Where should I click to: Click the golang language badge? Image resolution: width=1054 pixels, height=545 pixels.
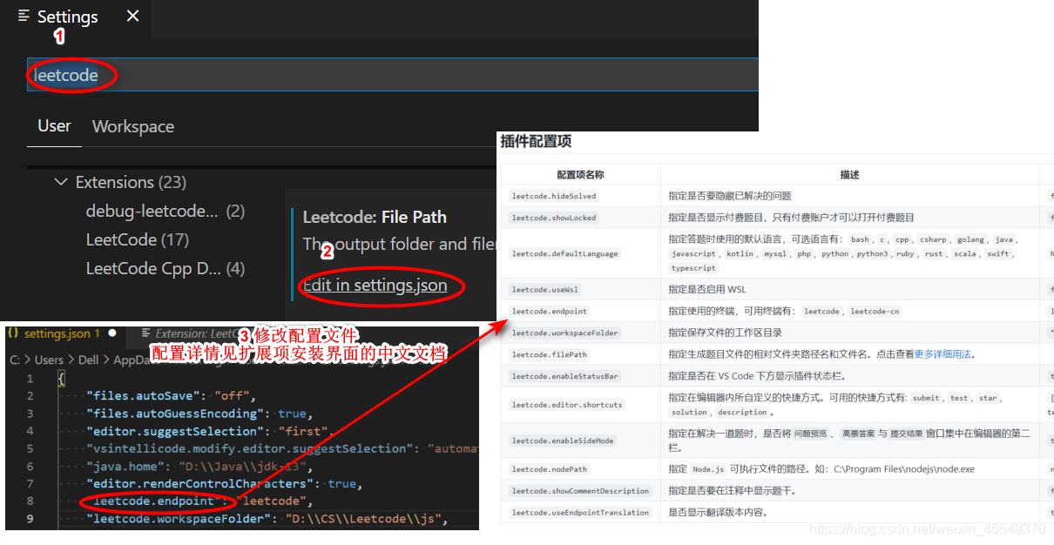pyautogui.click(x=970, y=239)
